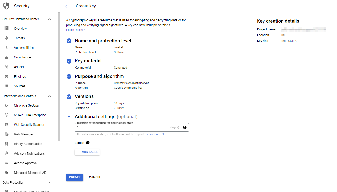The height and width of the screenshot is (192, 337).
Task: Click the Managed Microsoft AD icon
Action: tap(7, 173)
